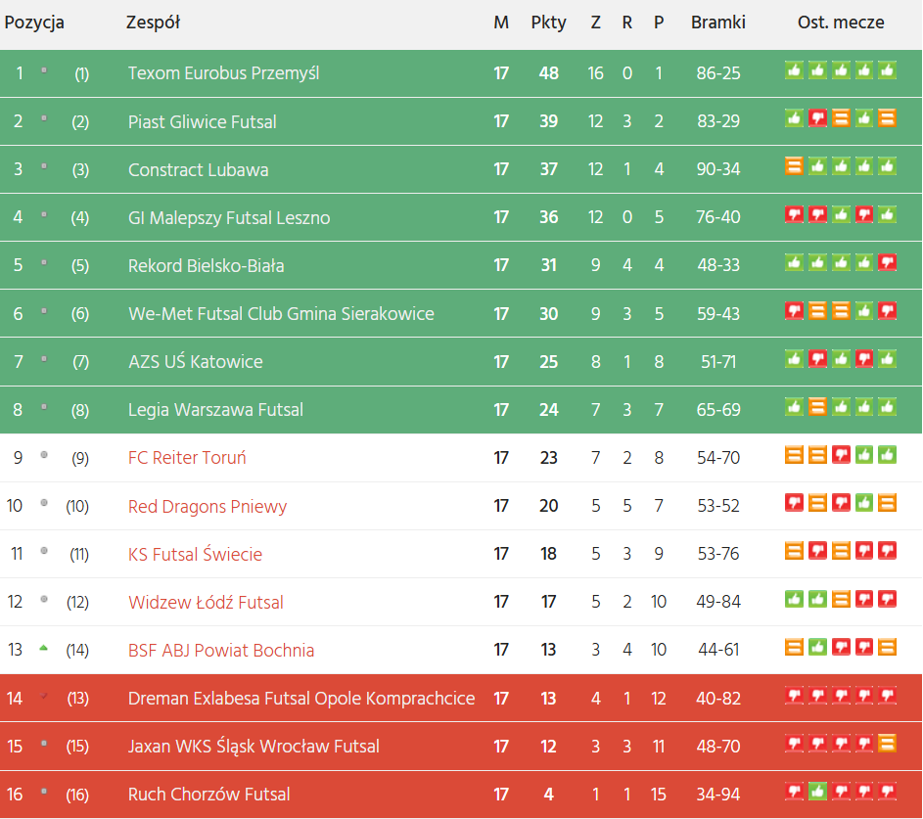923x819 pixels.
Task: Click the Pkty column header
Action: click(548, 23)
